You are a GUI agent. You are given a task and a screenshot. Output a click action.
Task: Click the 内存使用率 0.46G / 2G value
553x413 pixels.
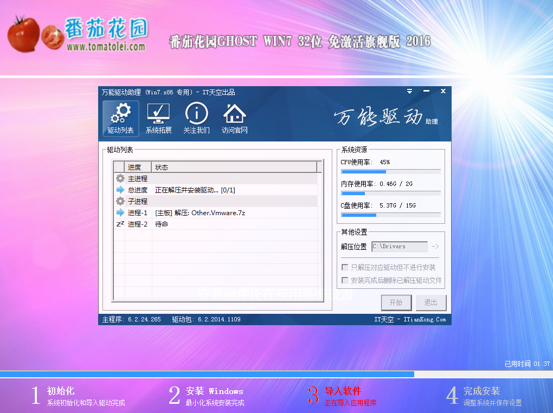click(396, 184)
